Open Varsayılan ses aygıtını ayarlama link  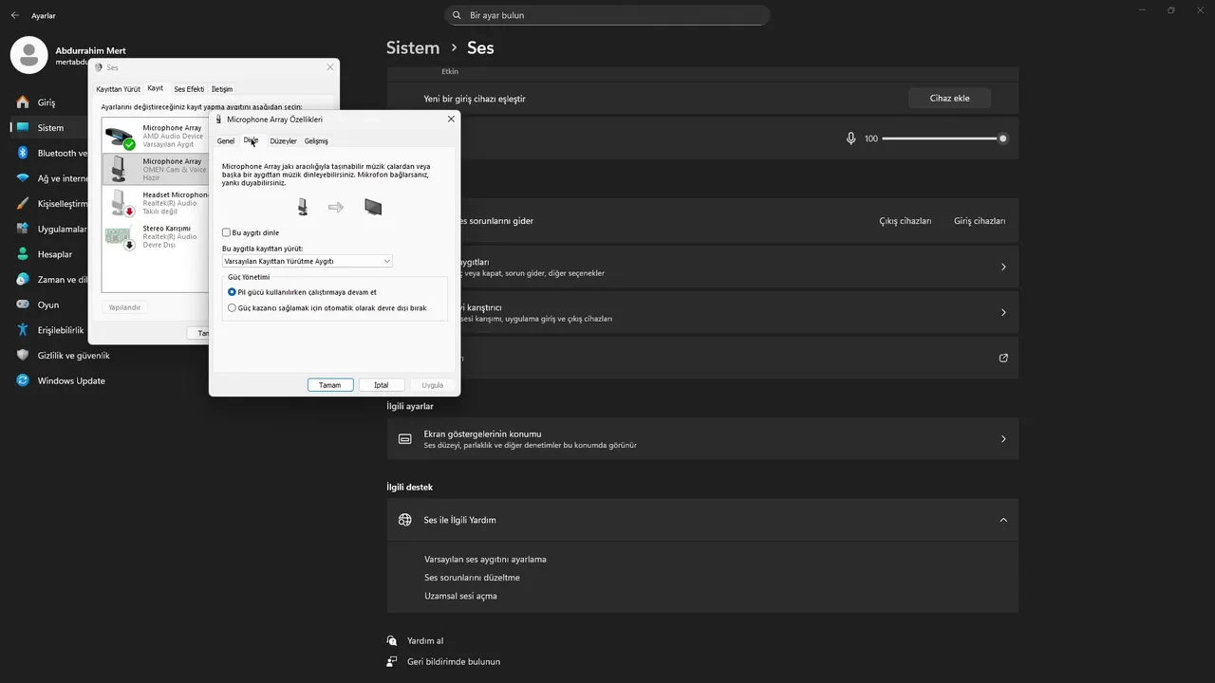click(485, 559)
